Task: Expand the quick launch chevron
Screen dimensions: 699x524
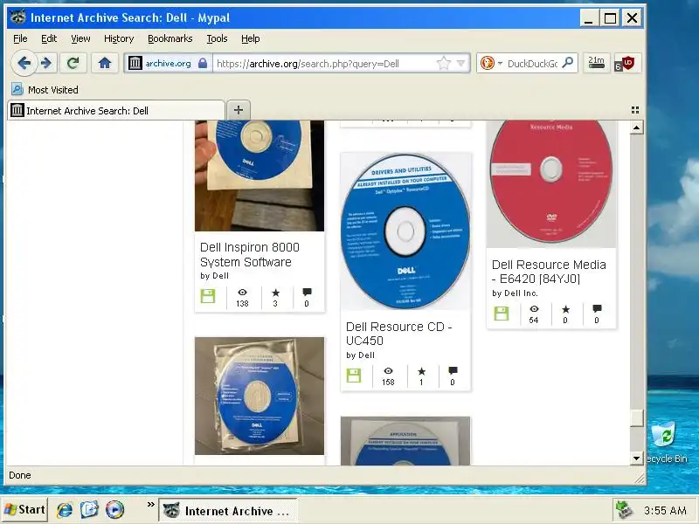Action: coord(150,505)
